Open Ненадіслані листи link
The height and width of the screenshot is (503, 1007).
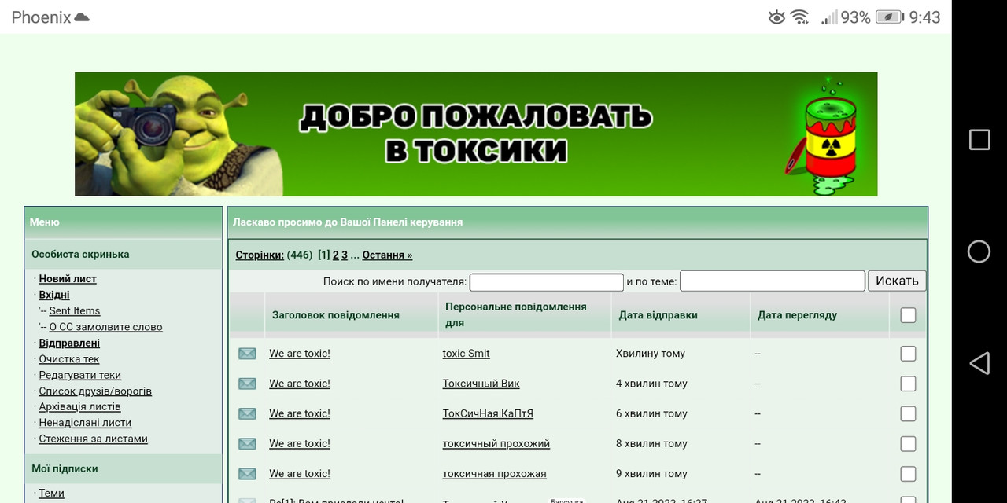pos(85,423)
